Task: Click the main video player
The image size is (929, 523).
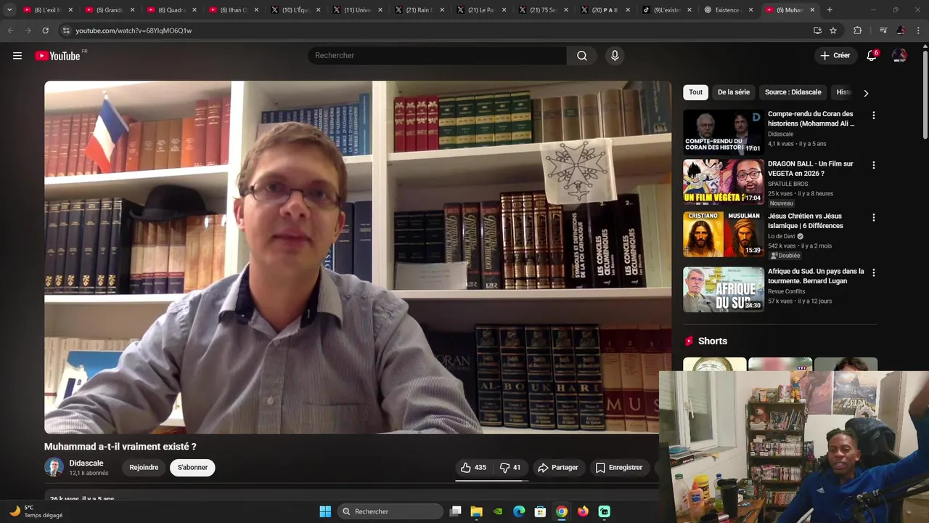Action: coord(358,257)
